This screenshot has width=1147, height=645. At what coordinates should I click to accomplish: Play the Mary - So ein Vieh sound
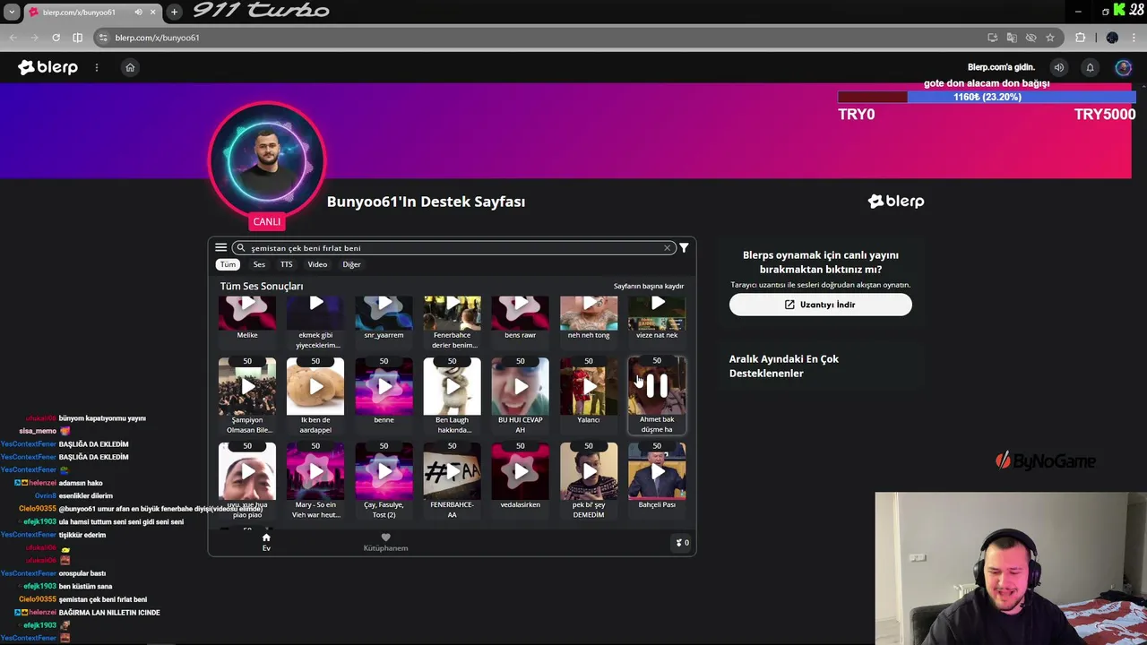point(315,471)
